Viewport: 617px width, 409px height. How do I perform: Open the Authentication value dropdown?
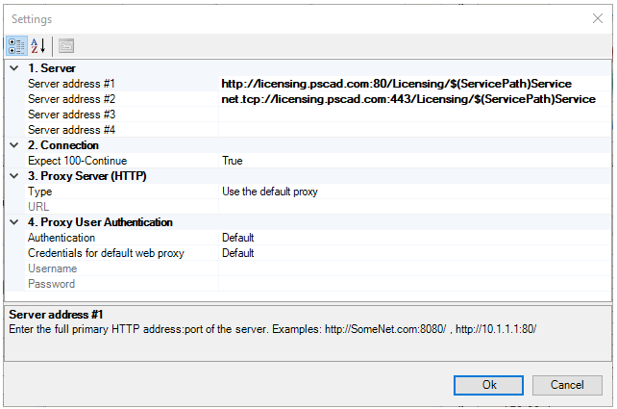point(413,238)
